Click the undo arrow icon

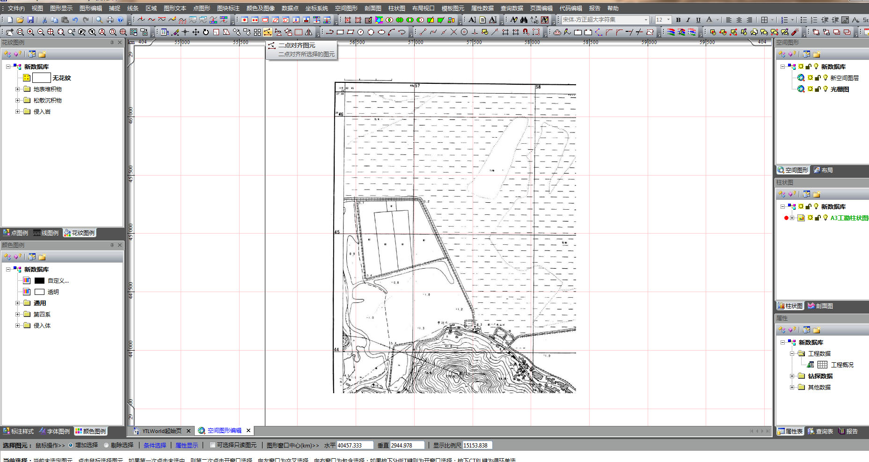point(75,20)
